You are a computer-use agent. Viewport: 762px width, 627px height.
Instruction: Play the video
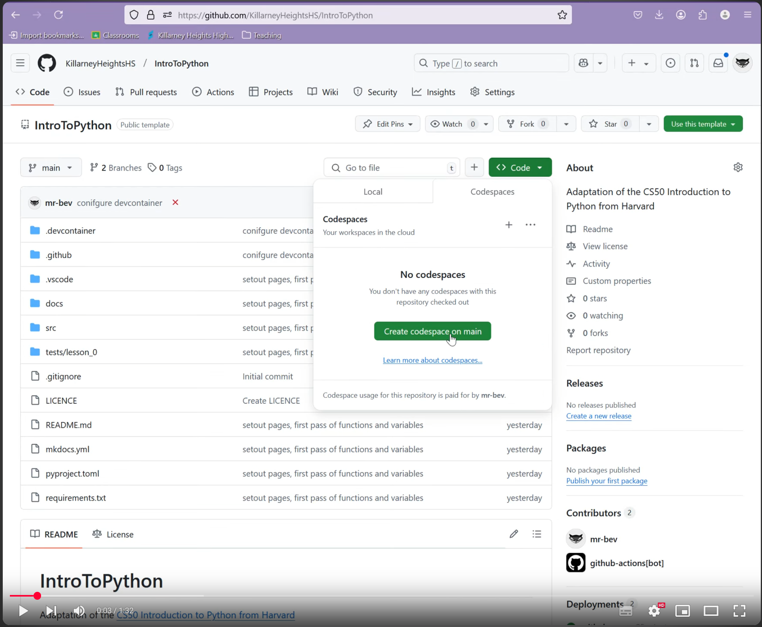(23, 611)
